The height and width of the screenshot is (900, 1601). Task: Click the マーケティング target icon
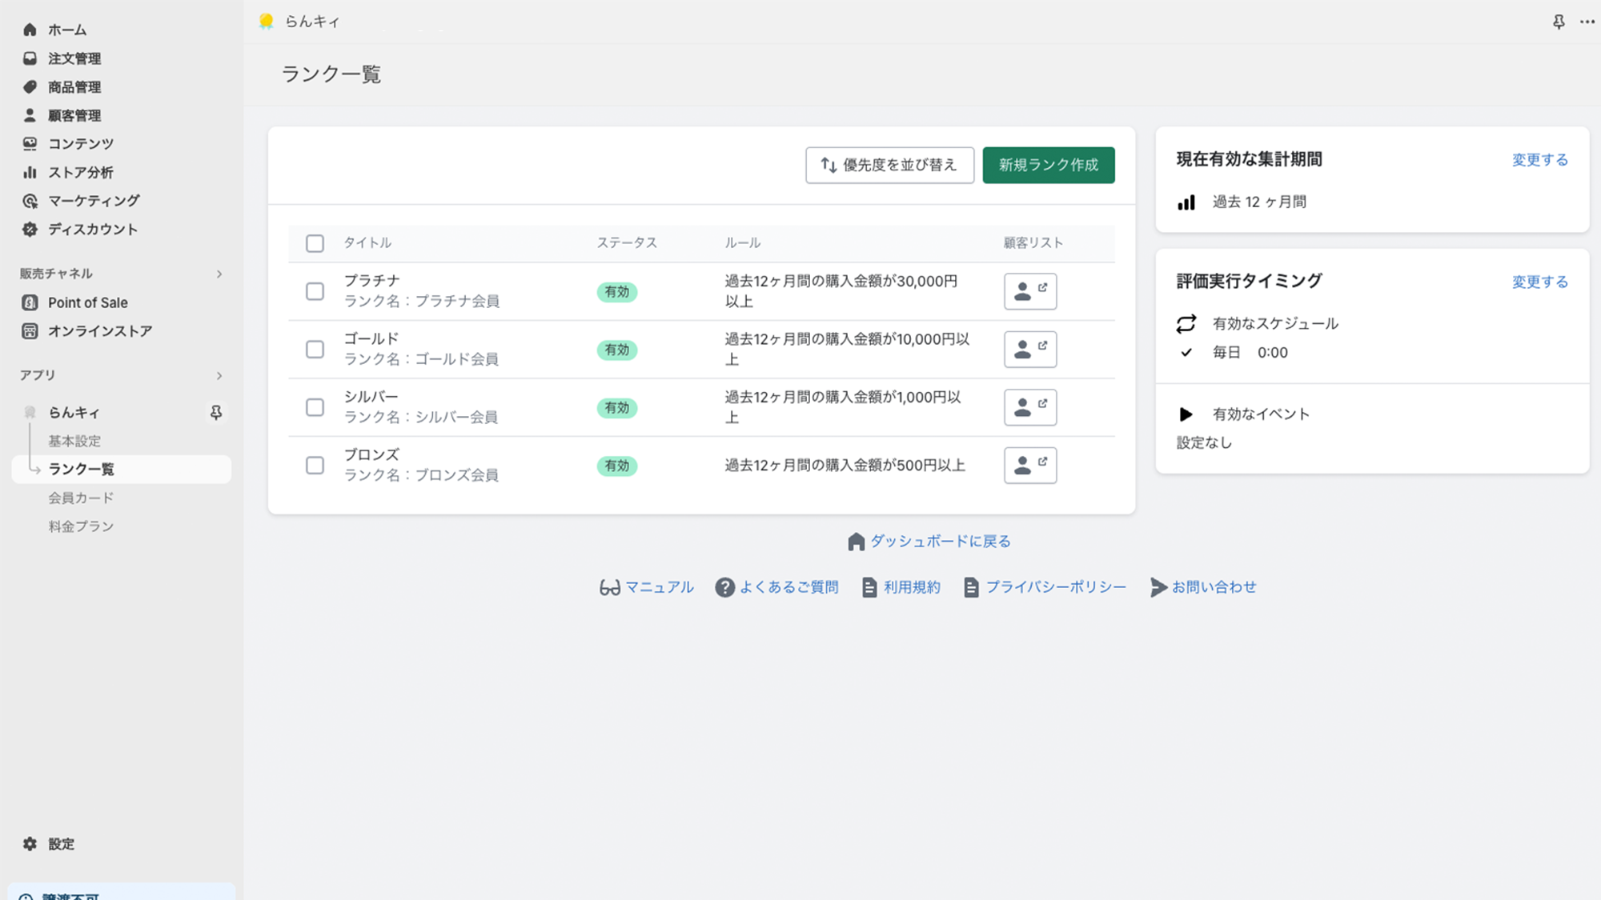[x=30, y=201]
